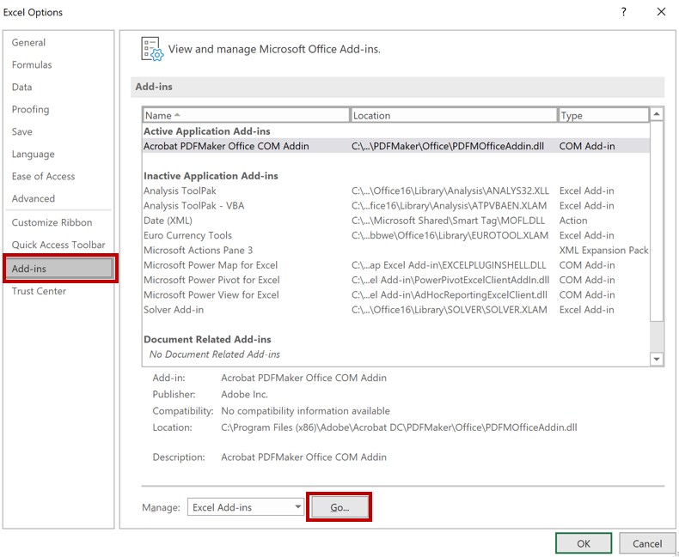679x557 pixels.
Task: Select Microsoft Power Pivot for Excel
Action: coord(211,280)
